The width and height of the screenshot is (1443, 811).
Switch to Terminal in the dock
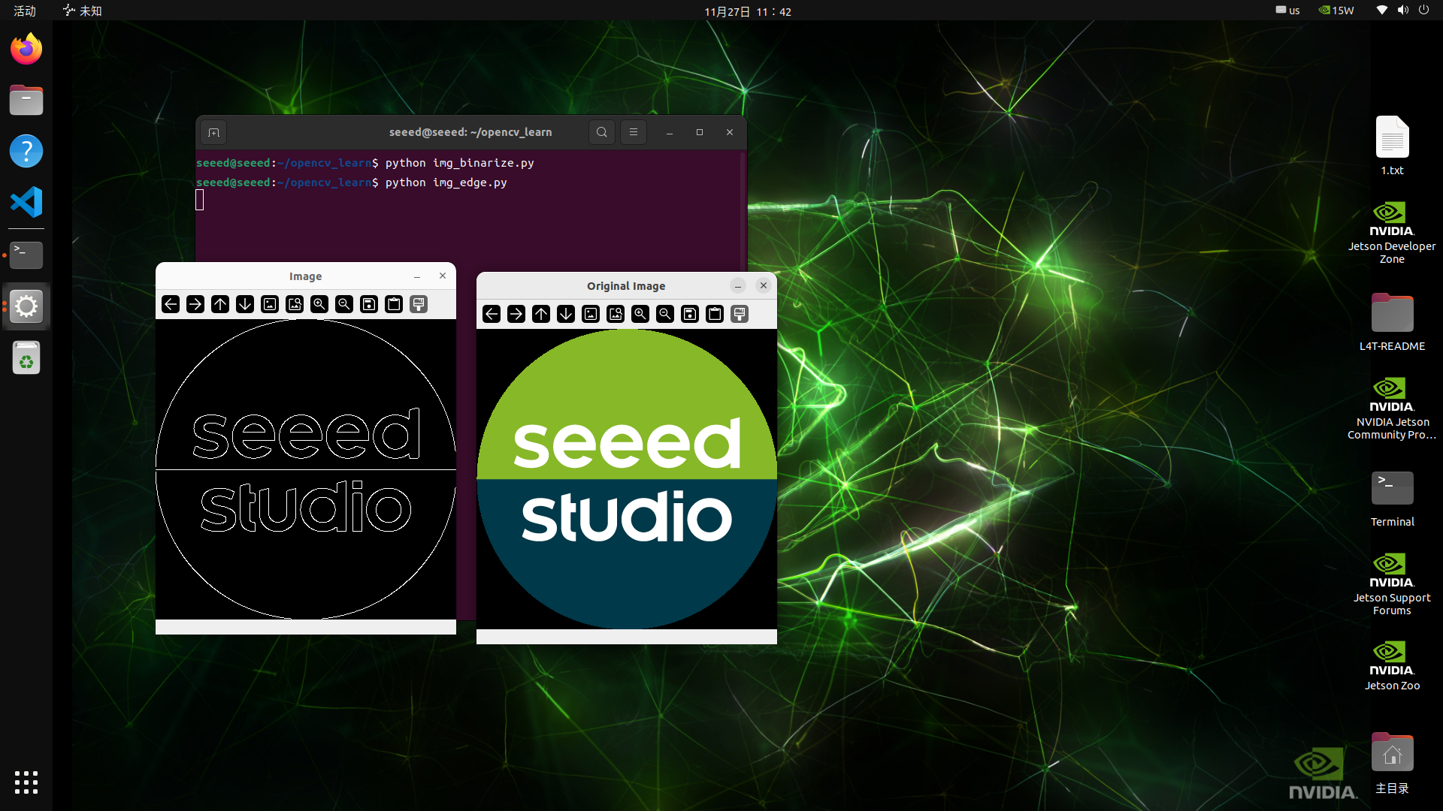coord(26,255)
